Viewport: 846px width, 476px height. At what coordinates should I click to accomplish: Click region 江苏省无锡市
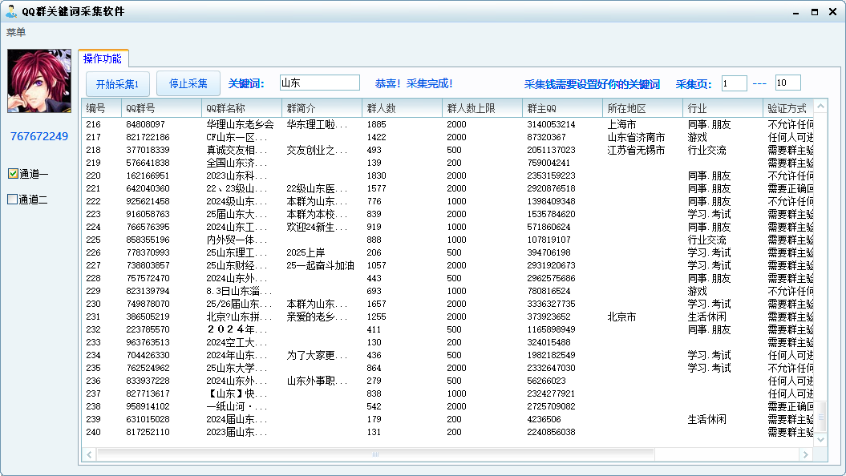(x=636, y=150)
